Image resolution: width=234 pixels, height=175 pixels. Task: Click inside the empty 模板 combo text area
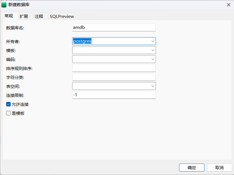pos(111,50)
